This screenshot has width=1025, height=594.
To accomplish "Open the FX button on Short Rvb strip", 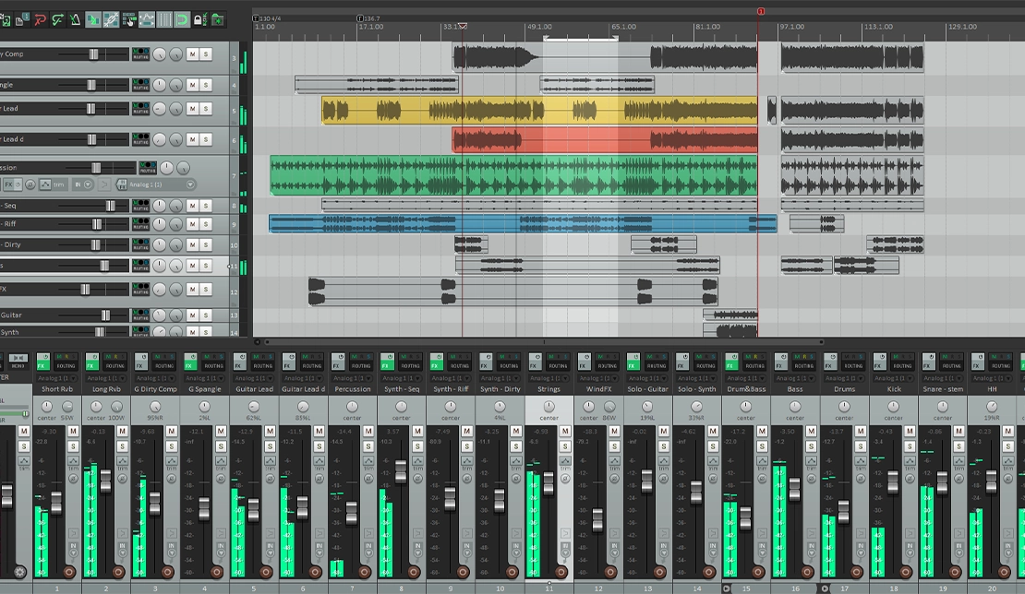I will (x=43, y=365).
